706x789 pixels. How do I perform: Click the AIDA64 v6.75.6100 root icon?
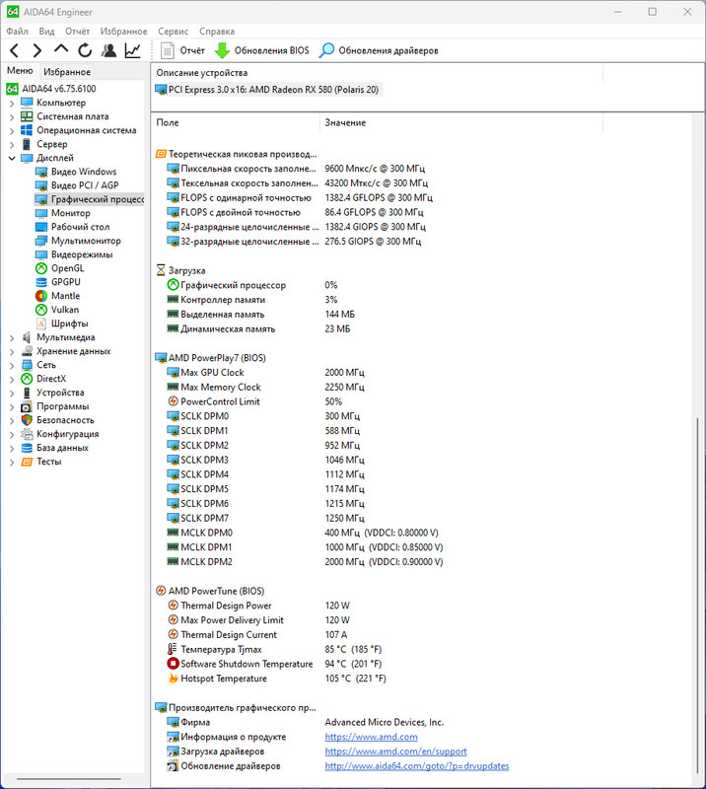12,89
